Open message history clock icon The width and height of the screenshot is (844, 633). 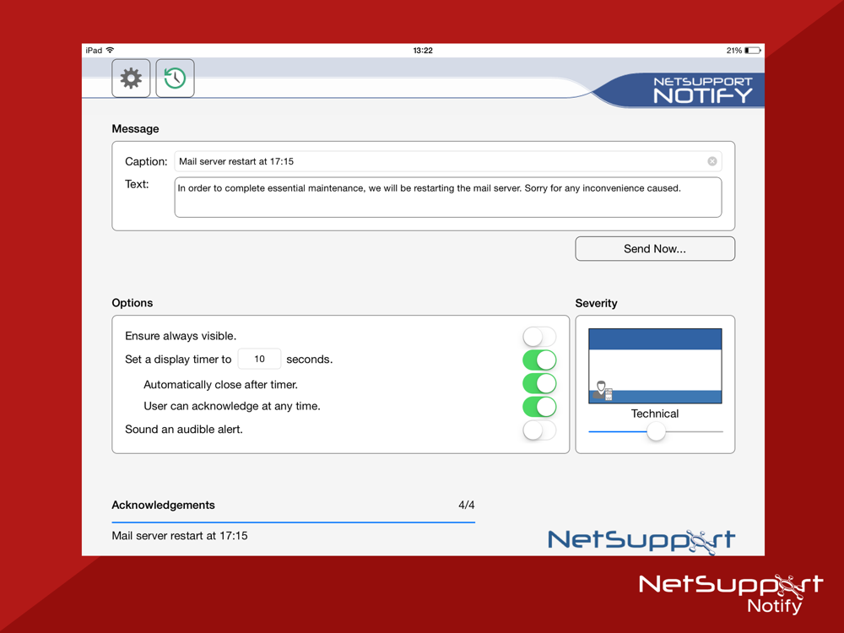[175, 78]
